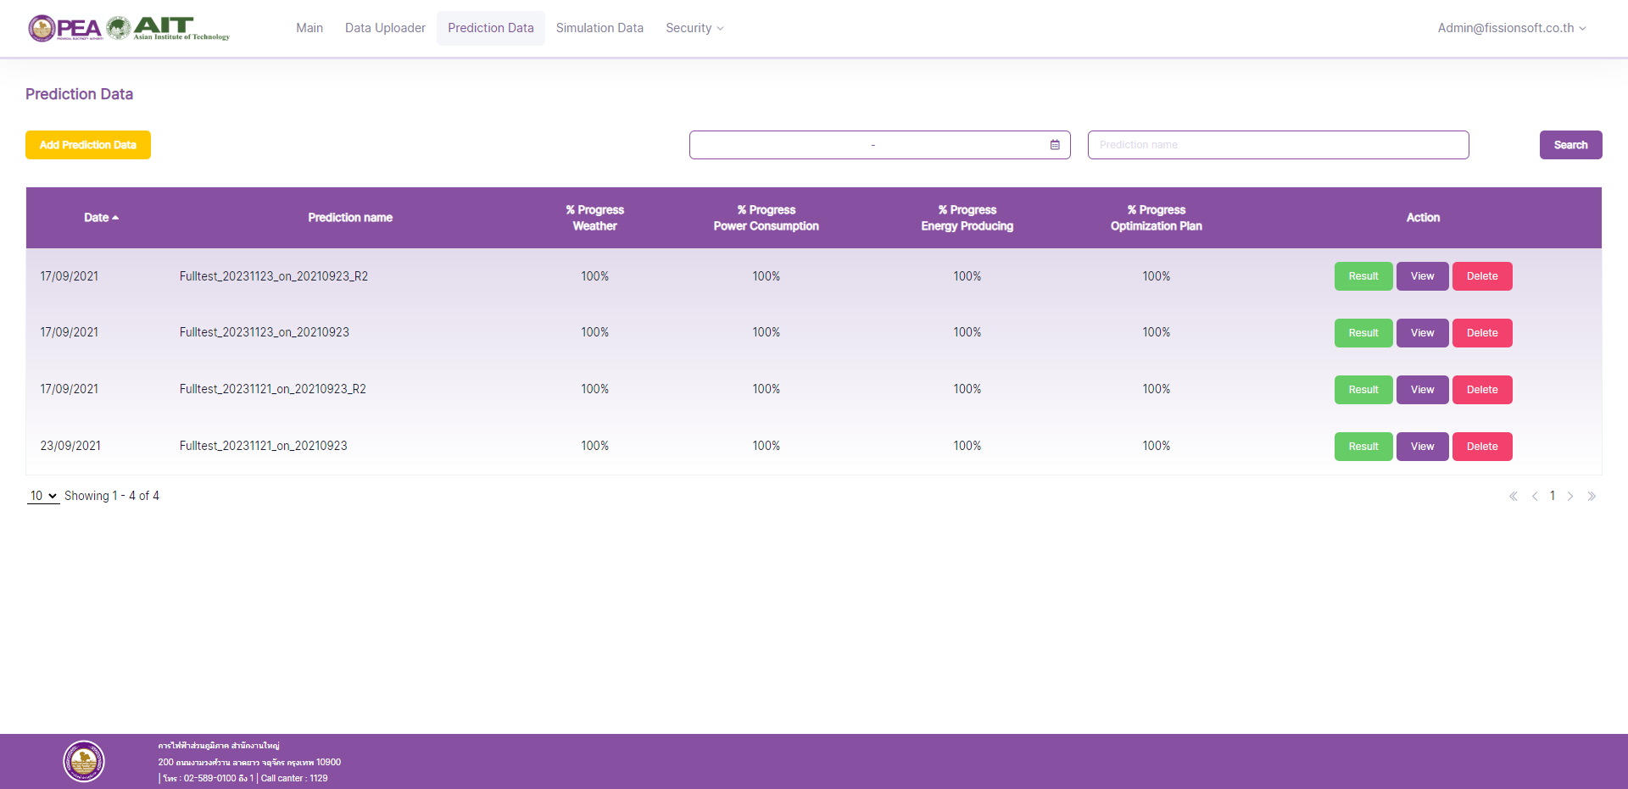Click the AIT Asian Institute of Technology logo
1628x789 pixels.
click(170, 28)
